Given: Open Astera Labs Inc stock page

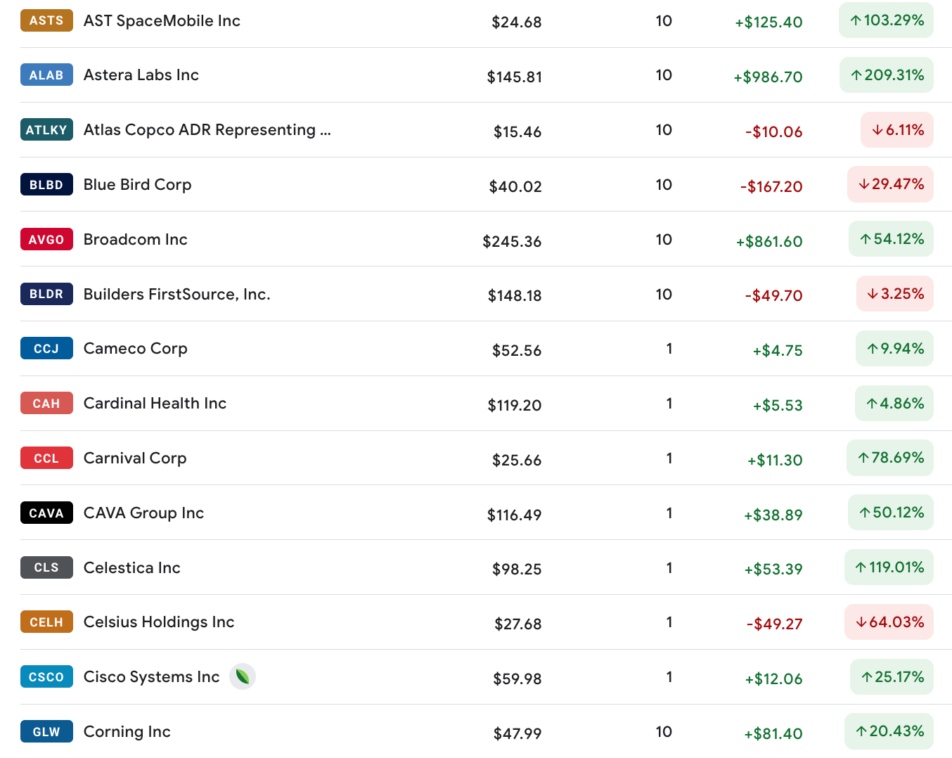Looking at the screenshot, I should pyautogui.click(x=141, y=75).
